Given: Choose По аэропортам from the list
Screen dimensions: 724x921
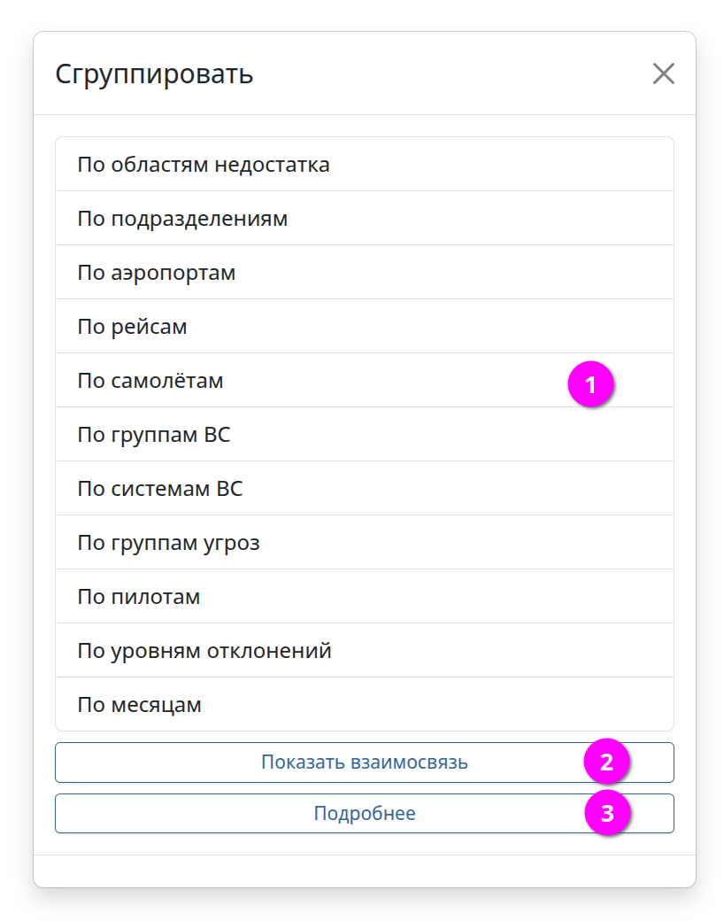Looking at the screenshot, I should pyautogui.click(x=157, y=273).
